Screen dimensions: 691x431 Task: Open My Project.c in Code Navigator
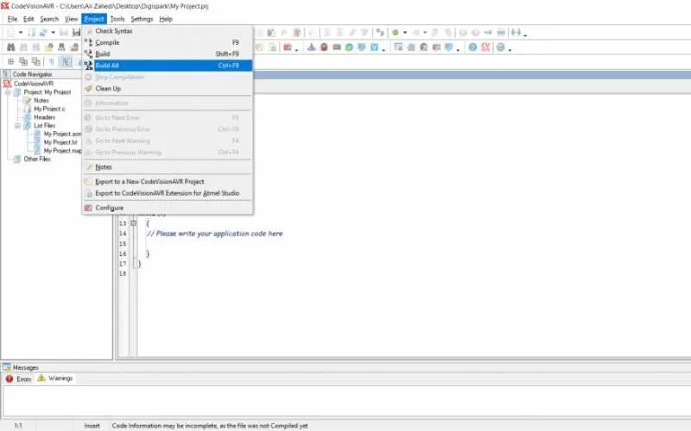(x=49, y=109)
